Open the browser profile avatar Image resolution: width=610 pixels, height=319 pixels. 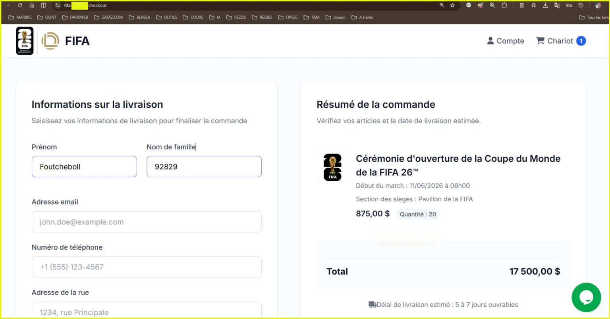(x=598, y=6)
